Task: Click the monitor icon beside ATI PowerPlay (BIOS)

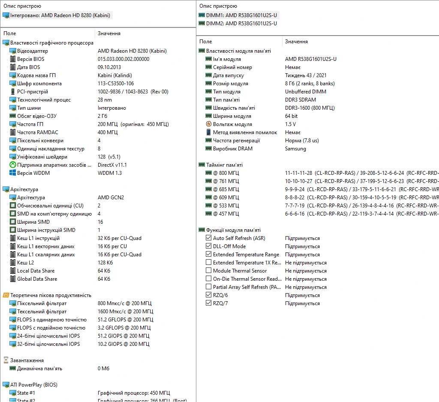Action: pos(6,385)
